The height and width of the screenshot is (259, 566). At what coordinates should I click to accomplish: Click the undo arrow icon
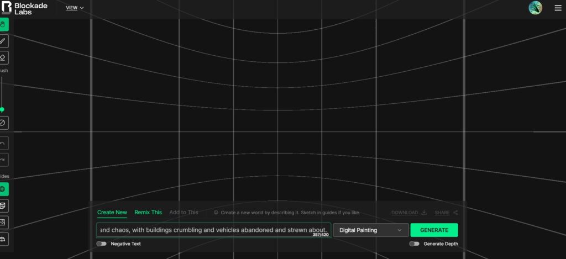coord(3,144)
